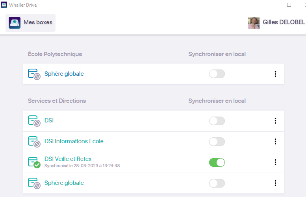Open the Mes boxes tab
Screen dimensions: 306x197
(31, 23)
